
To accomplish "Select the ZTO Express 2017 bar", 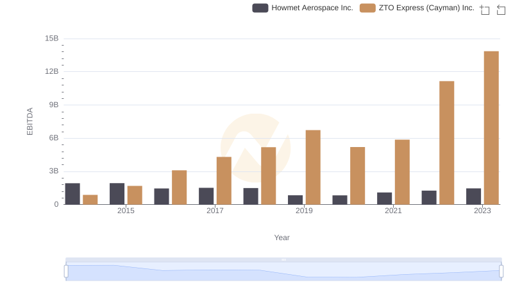I will [x=224, y=180].
